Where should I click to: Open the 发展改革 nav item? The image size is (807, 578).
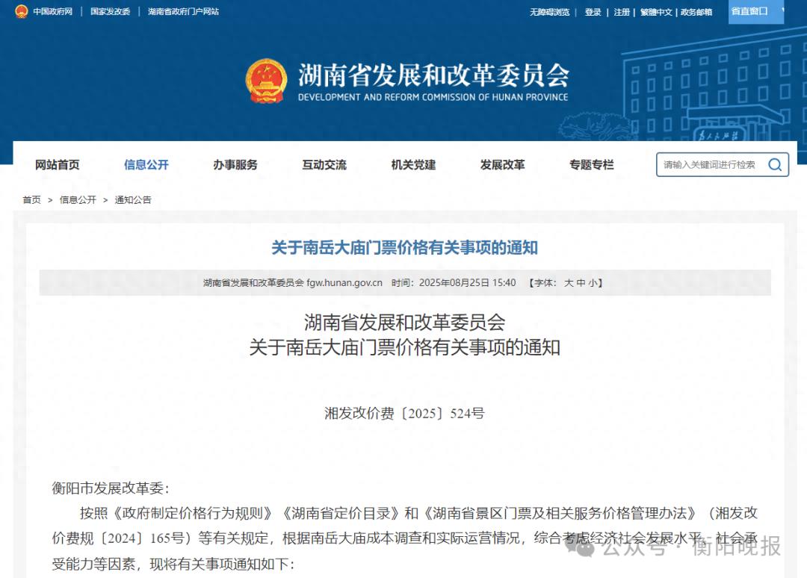coord(502,164)
